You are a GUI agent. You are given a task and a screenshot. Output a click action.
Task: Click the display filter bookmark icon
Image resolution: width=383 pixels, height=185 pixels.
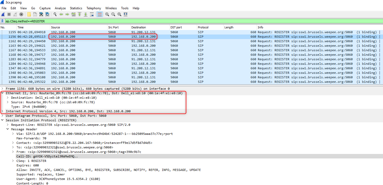(3, 21)
